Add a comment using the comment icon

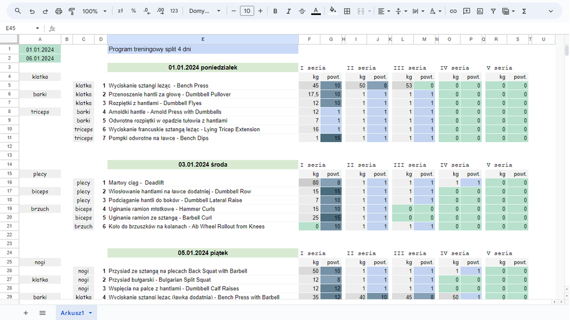(x=467, y=11)
